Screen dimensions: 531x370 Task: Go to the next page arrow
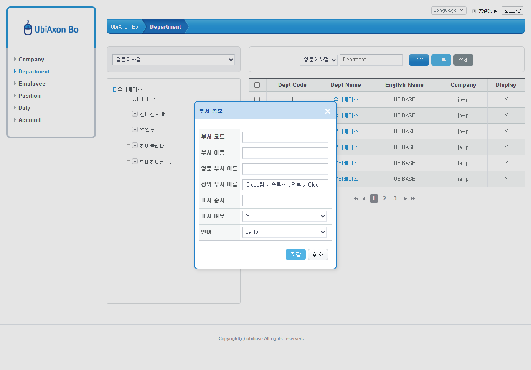pos(405,199)
